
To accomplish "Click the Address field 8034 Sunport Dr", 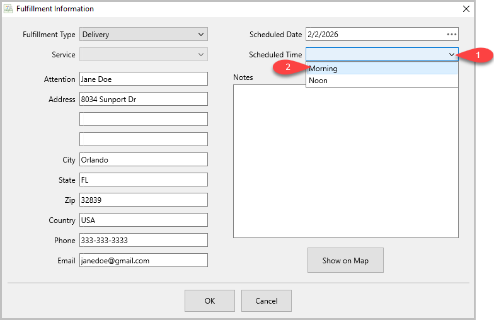I will pyautogui.click(x=144, y=100).
